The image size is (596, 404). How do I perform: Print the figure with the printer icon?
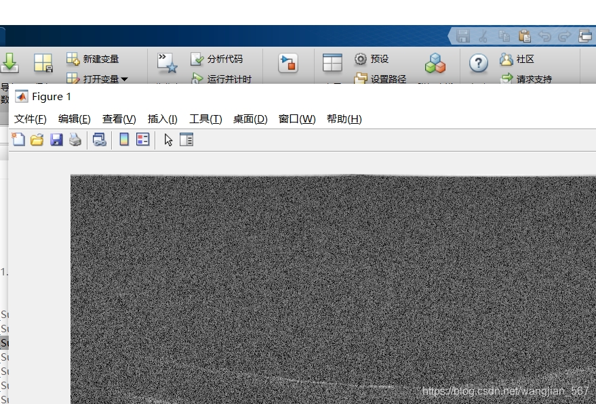pyautogui.click(x=75, y=139)
